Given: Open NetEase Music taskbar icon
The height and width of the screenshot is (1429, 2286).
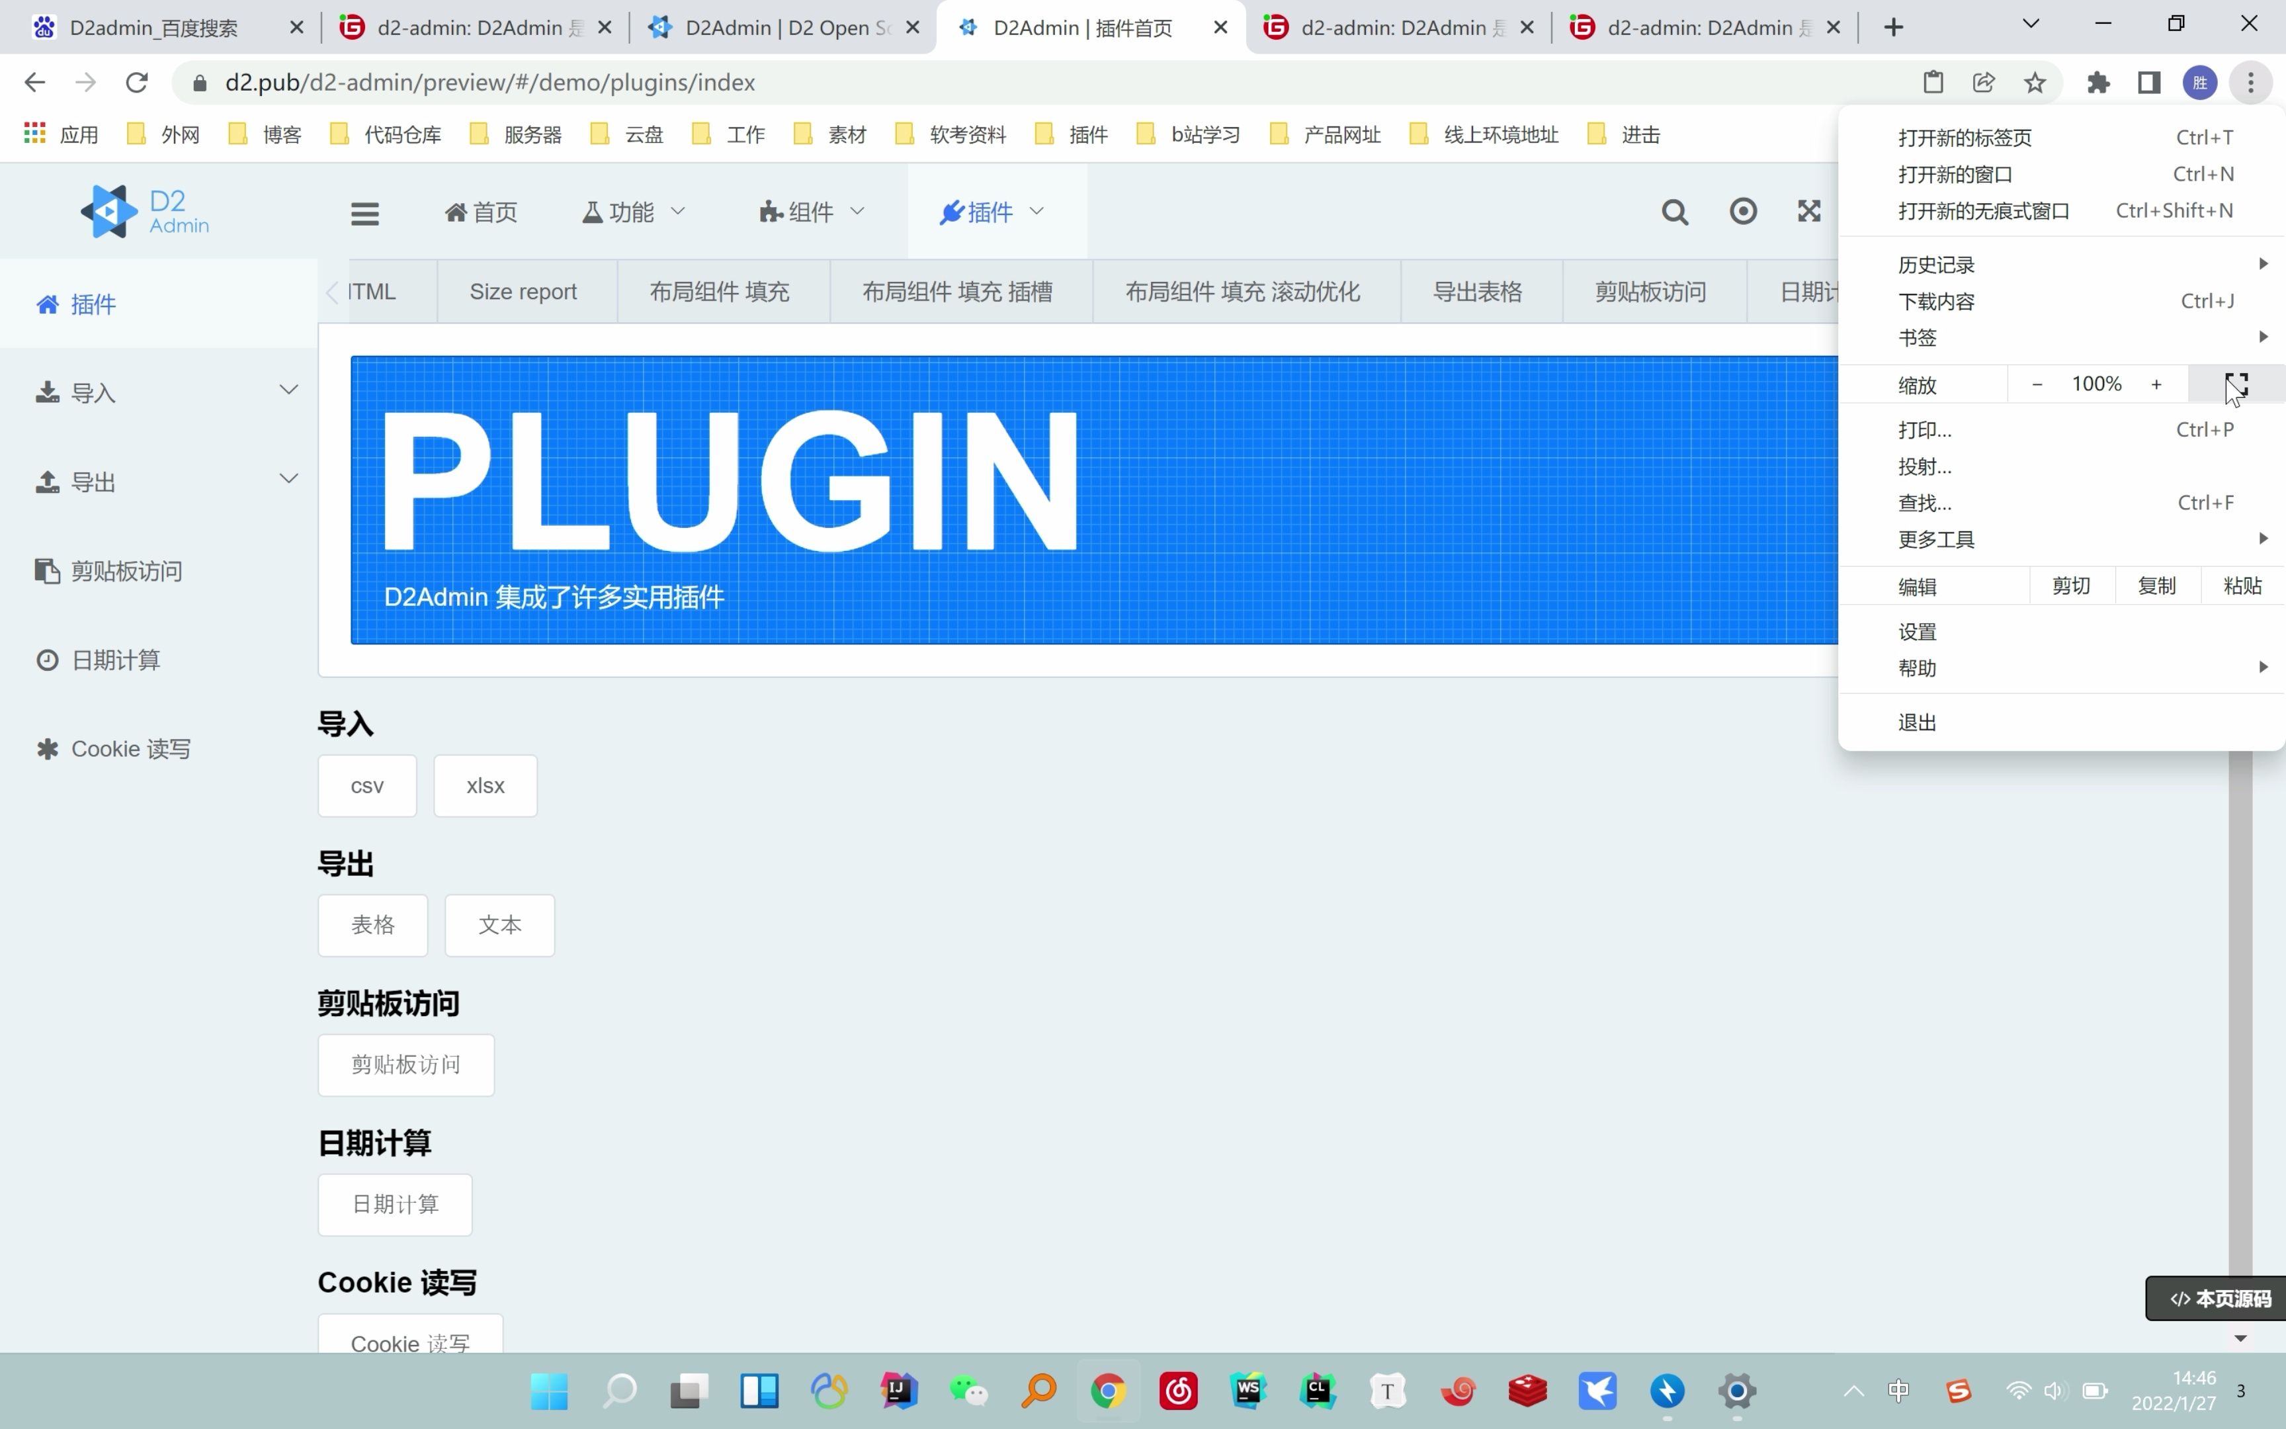Looking at the screenshot, I should coord(1178,1391).
